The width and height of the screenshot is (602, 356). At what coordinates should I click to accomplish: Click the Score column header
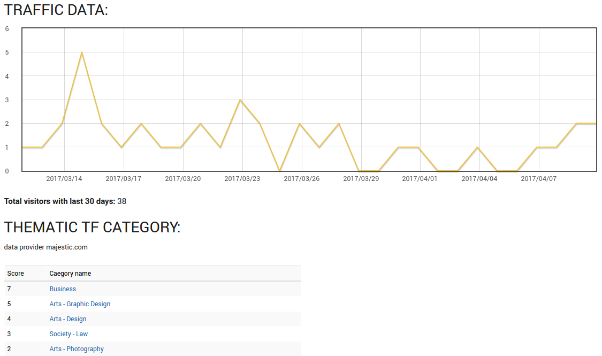16,274
